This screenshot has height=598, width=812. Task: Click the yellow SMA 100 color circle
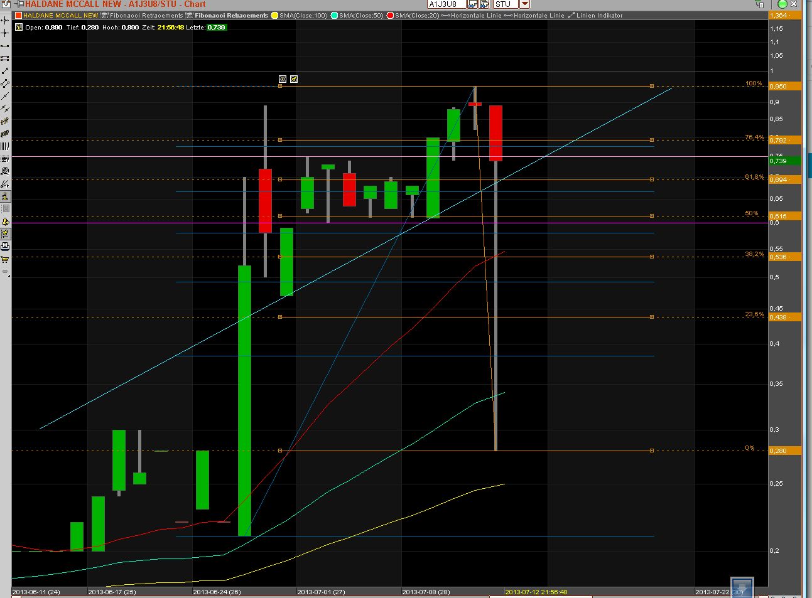tap(275, 15)
